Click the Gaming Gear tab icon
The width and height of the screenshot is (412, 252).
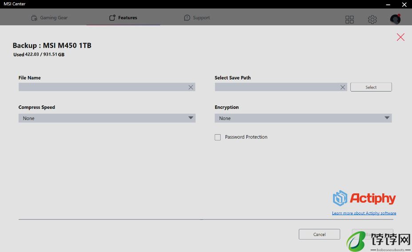pos(34,18)
